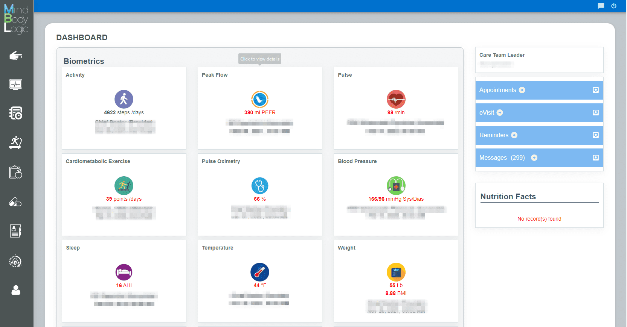Image resolution: width=627 pixels, height=327 pixels.
Task: Click the Temperature card title
Action: [x=218, y=248]
